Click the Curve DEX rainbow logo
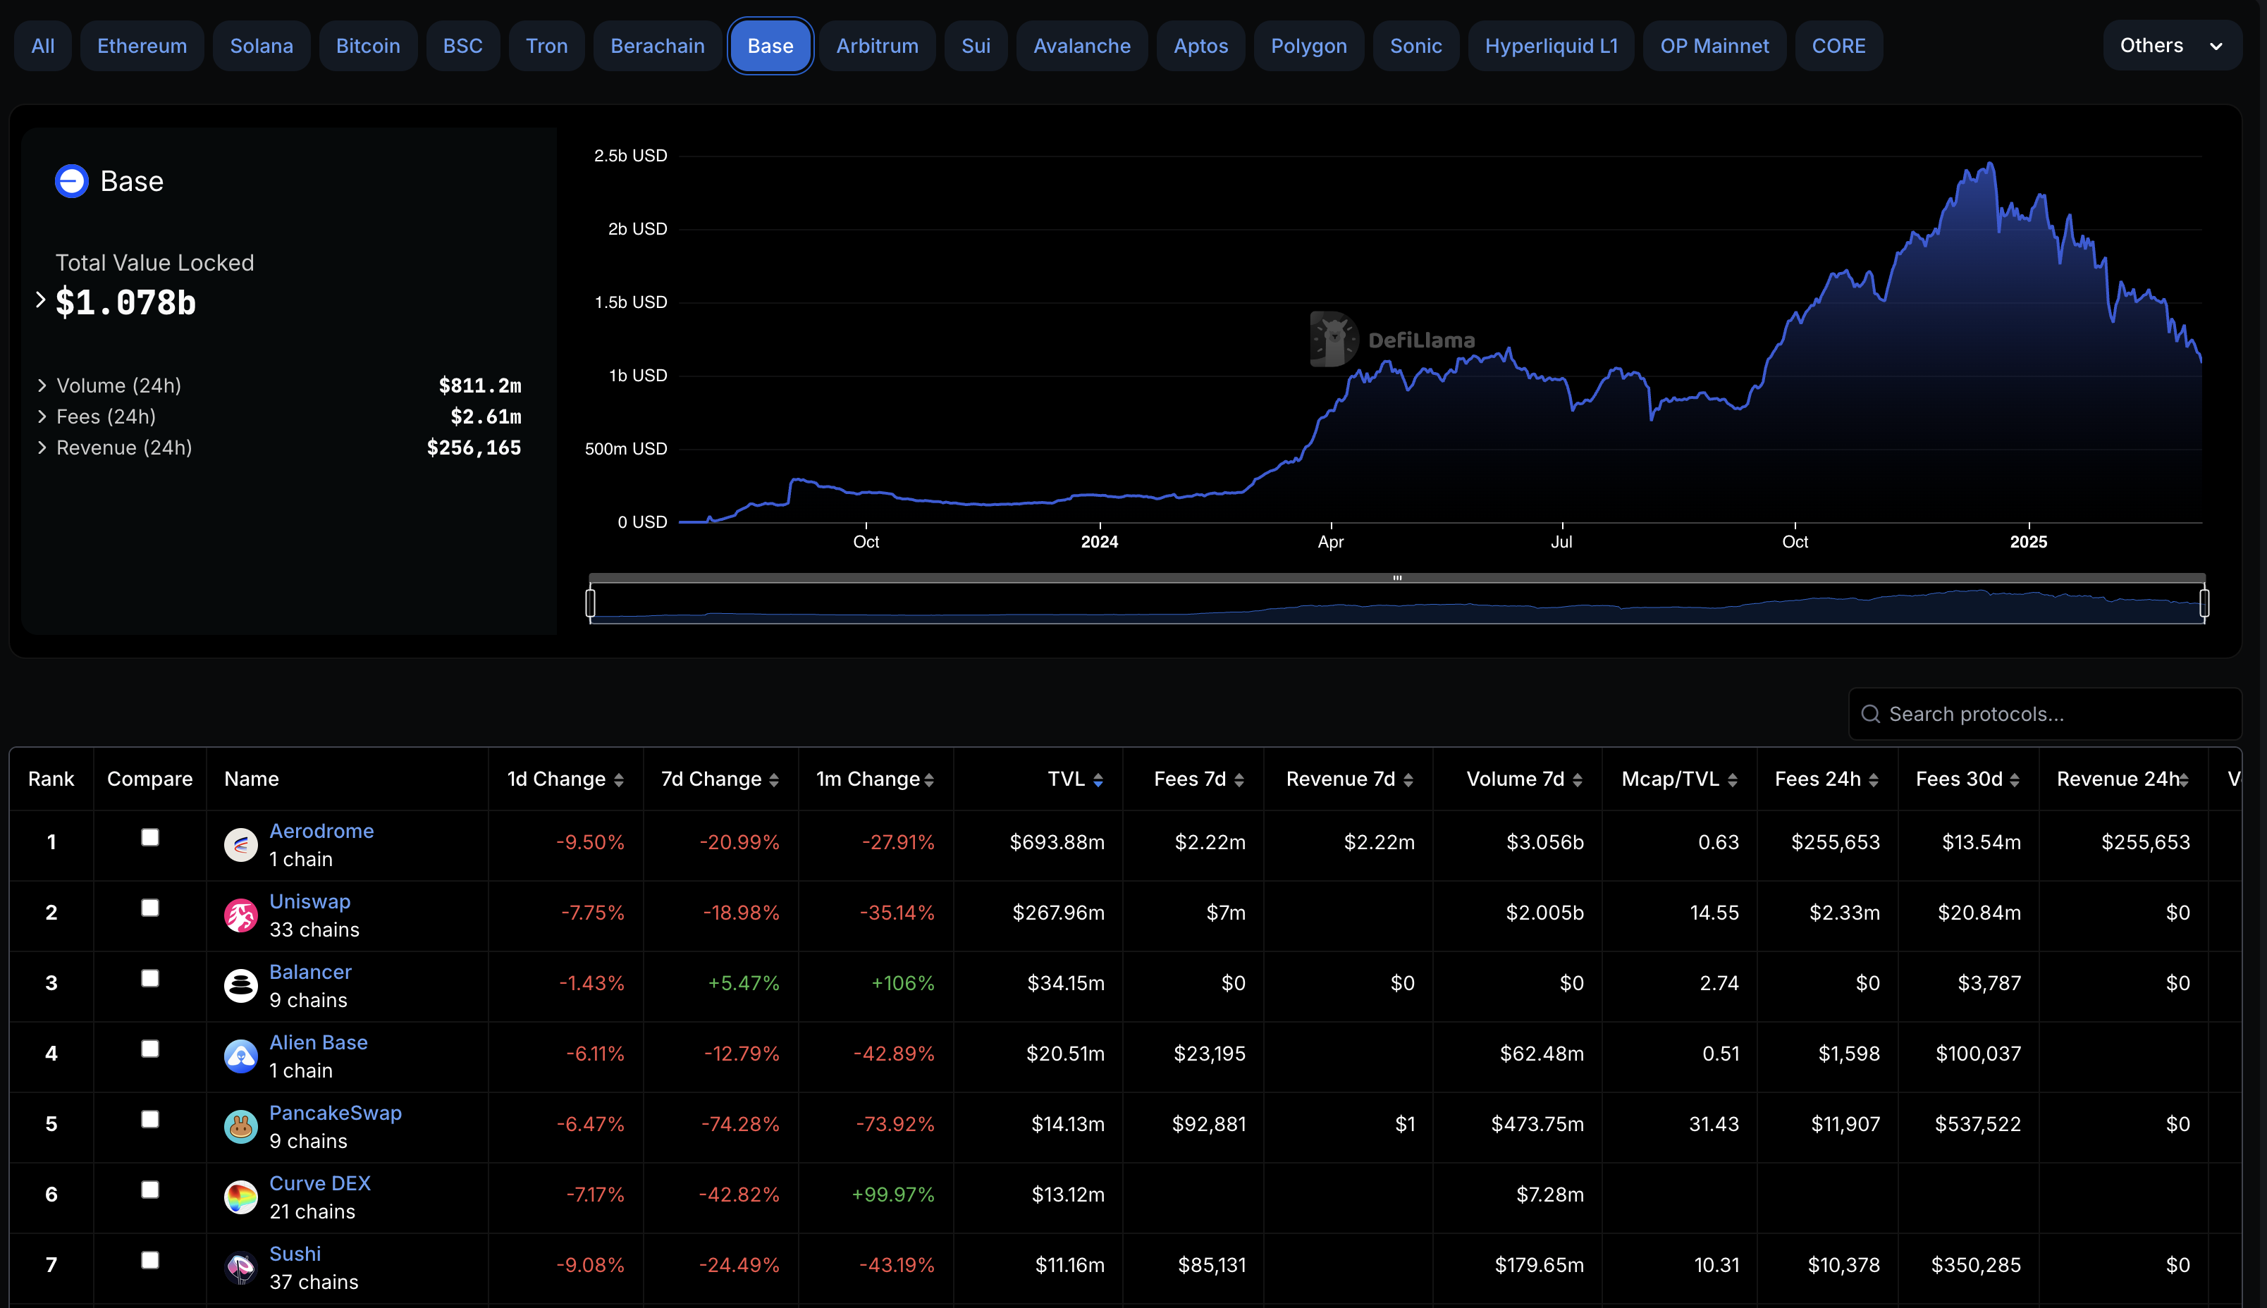 241,1197
